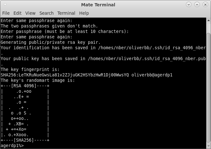Open the window menu icon in title bar

(5, 5)
